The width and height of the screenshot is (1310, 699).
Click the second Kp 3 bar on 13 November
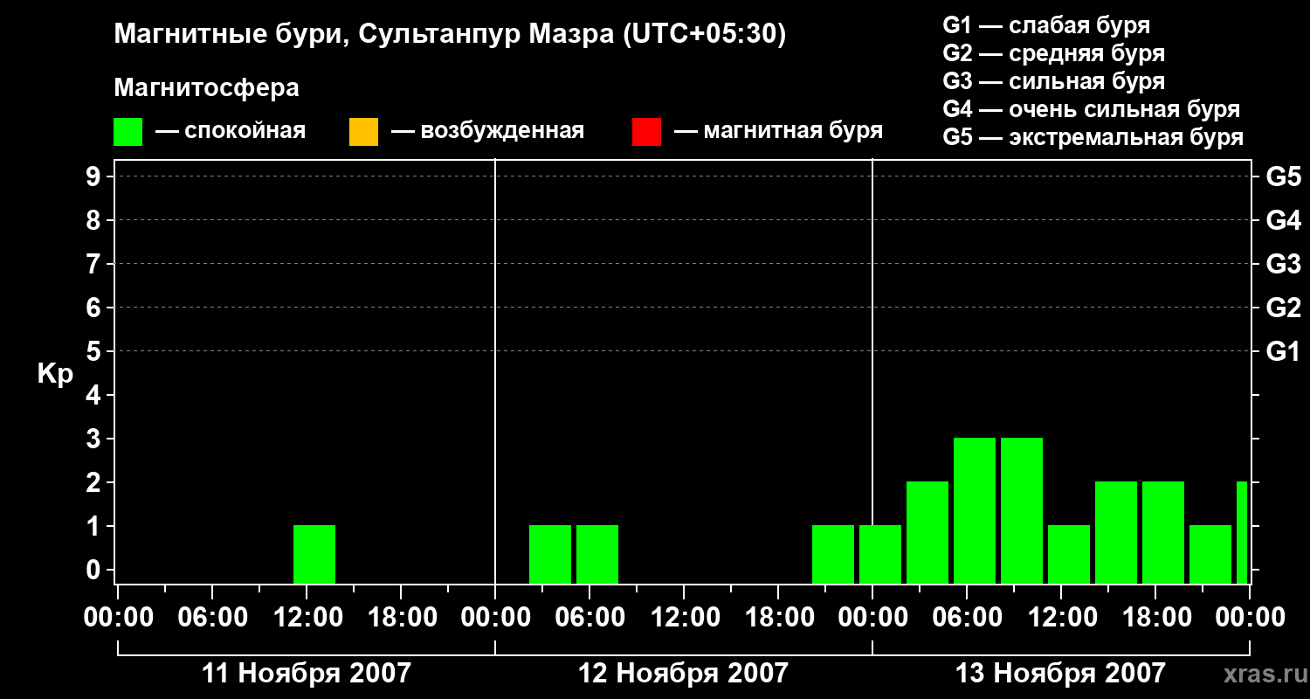coord(1022,510)
